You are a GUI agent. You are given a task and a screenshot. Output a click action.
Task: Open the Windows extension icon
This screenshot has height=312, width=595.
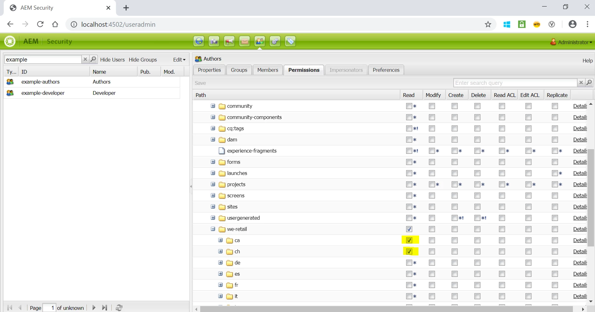click(x=507, y=24)
